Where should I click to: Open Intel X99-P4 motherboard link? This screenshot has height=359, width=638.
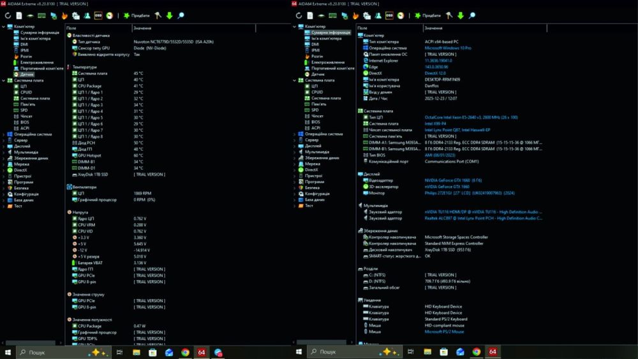point(435,124)
